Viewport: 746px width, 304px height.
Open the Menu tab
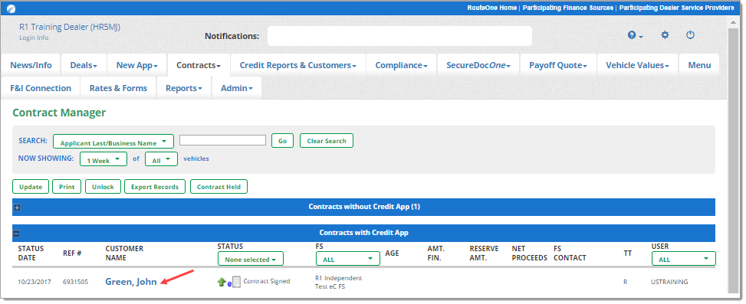tap(699, 65)
